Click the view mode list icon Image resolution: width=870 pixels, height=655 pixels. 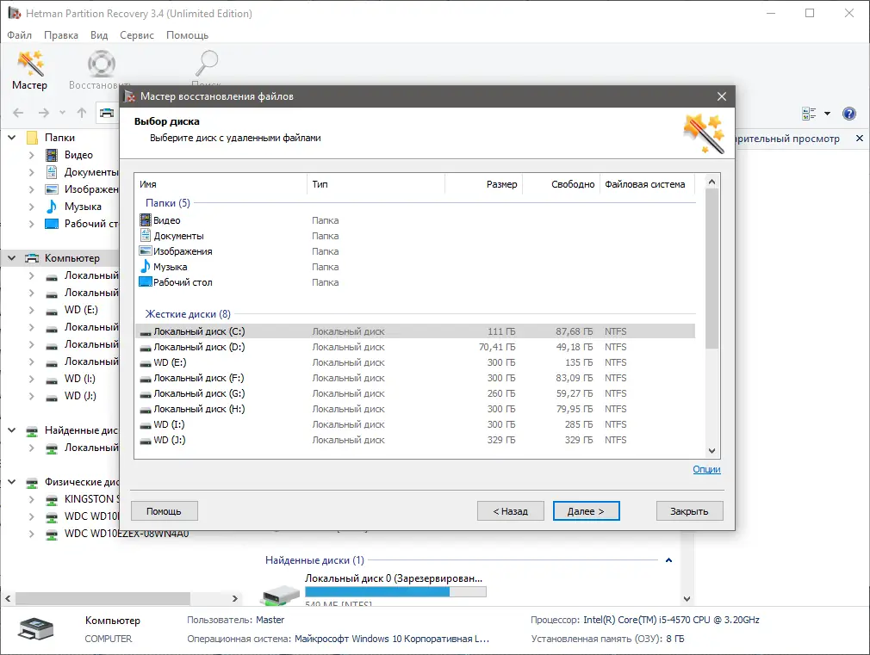coord(809,114)
